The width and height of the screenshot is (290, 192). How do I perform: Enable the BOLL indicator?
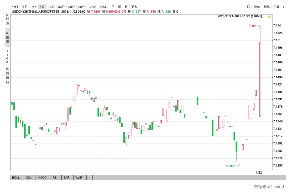tap(16, 178)
